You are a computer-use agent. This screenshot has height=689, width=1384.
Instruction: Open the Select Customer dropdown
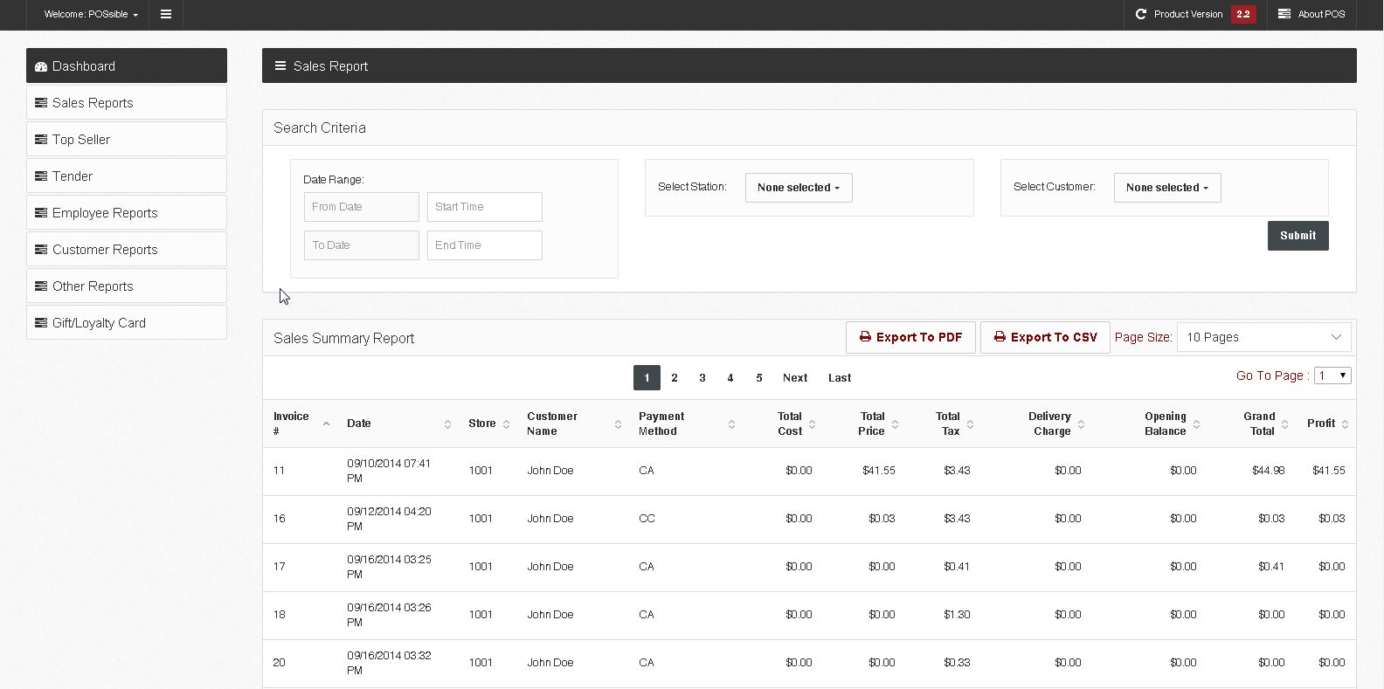click(x=1167, y=188)
